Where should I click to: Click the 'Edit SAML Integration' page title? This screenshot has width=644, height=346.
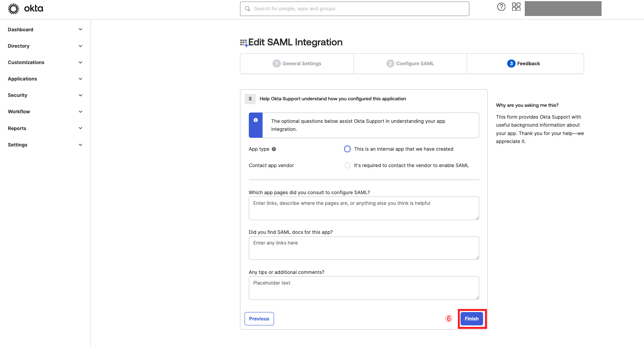click(295, 42)
